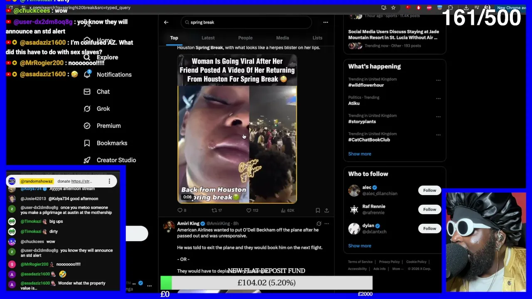
Task: Open the Chrome Extensions puzzle icon
Action: [451, 7]
